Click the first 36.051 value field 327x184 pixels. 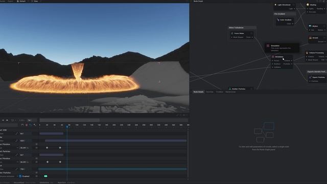click(25, 148)
